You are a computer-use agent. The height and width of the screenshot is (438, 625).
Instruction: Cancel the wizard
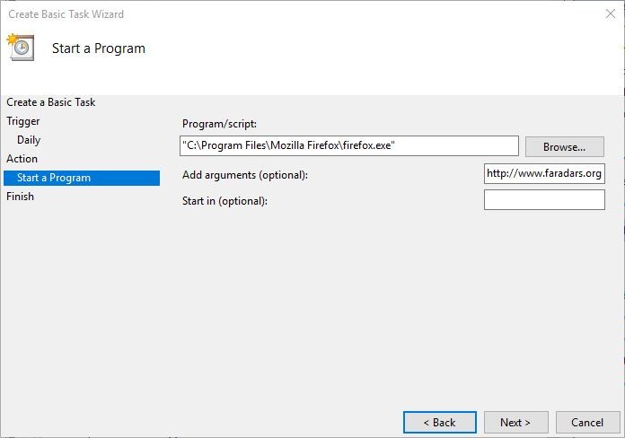(586, 422)
